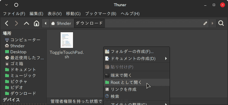Open ダウンロード folder in sidebar
Screen dimensions: 228x105
tap(23, 93)
